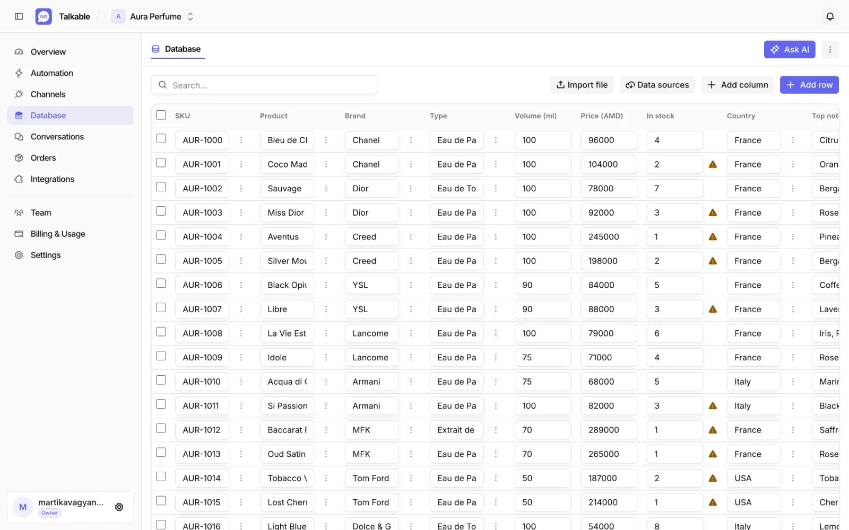
Task: Check the AUR-1002 row checkbox
Action: point(161,187)
